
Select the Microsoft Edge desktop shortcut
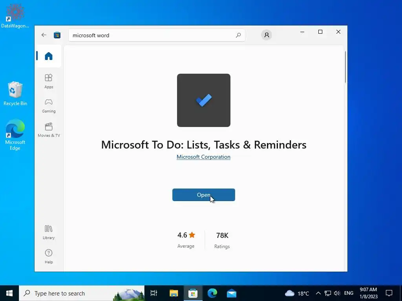tap(15, 135)
